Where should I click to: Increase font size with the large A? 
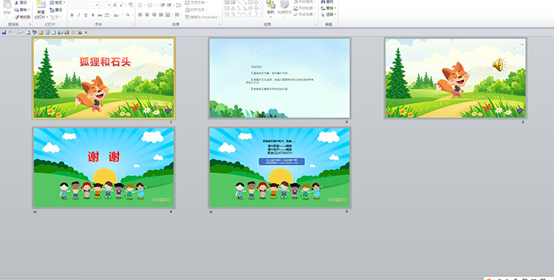click(114, 5)
